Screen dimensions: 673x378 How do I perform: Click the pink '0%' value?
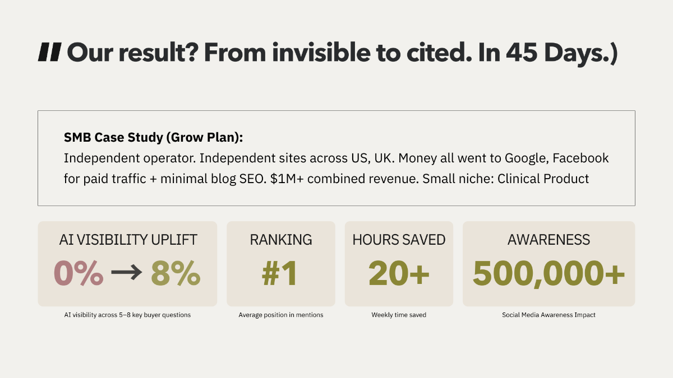[79, 273]
